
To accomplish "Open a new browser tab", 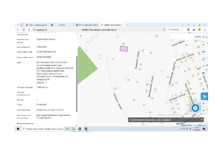I will pos(127,25).
